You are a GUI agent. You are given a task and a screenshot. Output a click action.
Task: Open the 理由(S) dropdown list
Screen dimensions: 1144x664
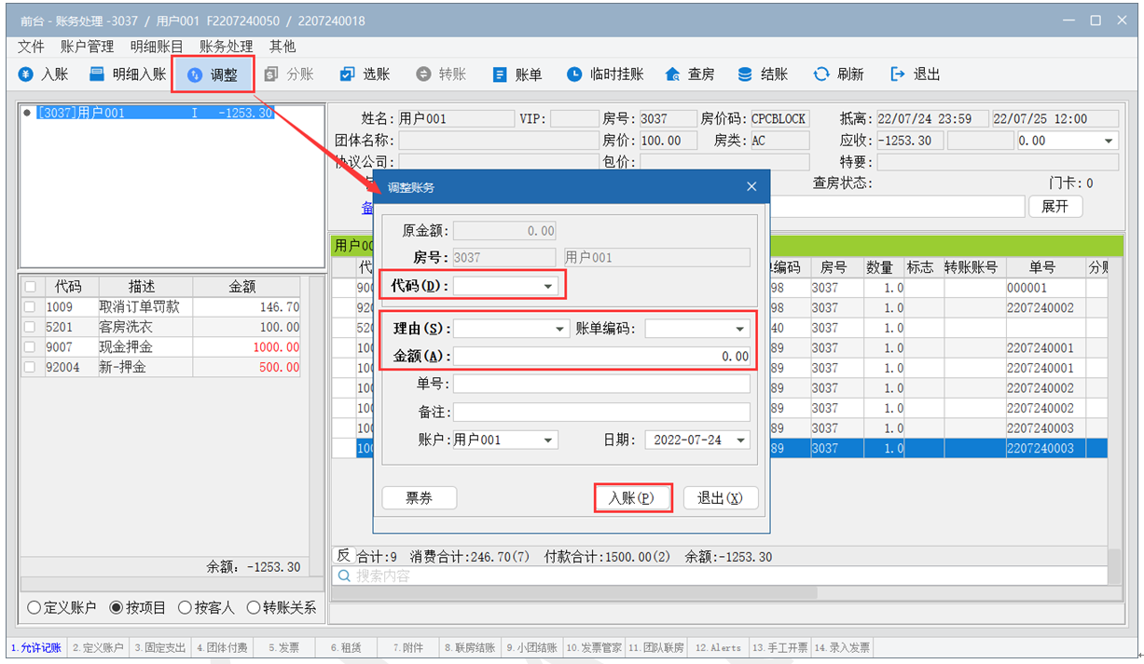click(x=559, y=329)
